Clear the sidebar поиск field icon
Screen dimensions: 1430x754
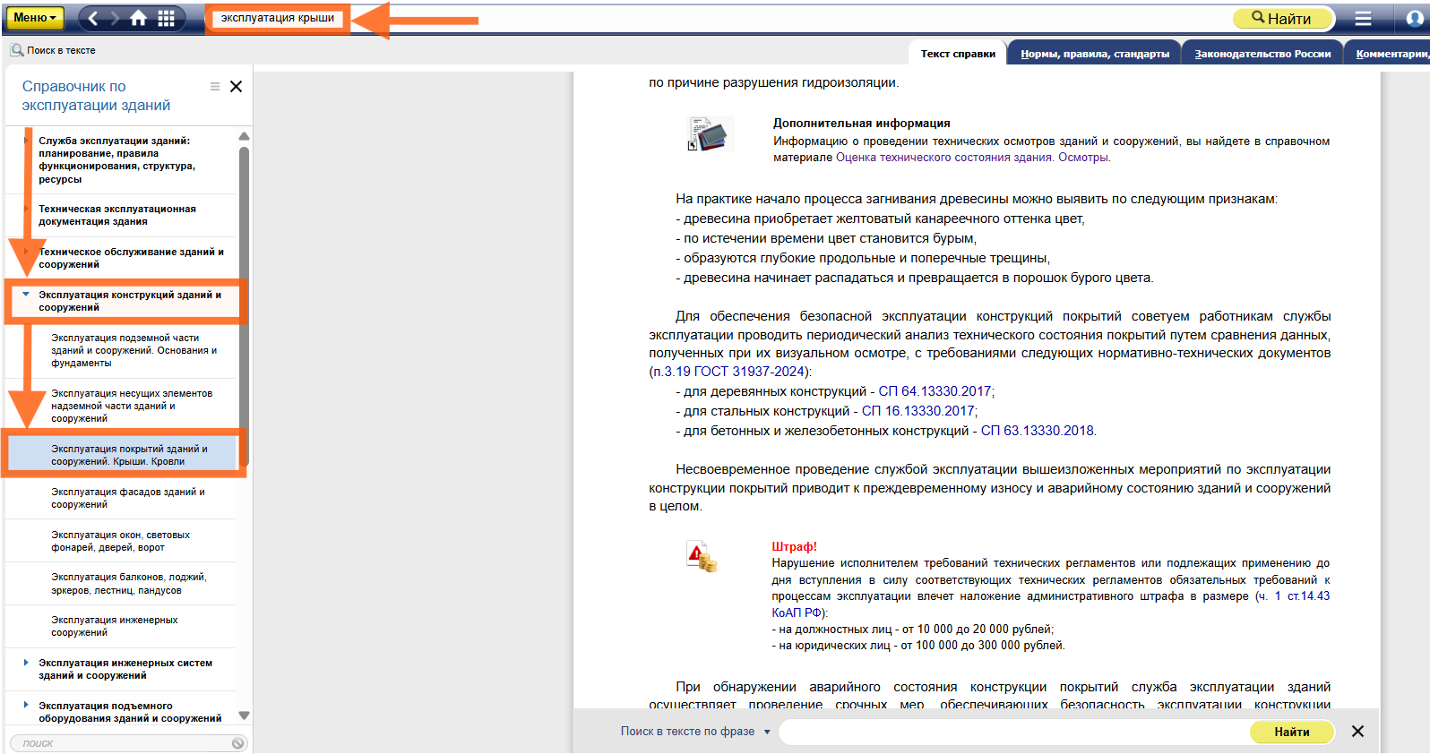[237, 743]
